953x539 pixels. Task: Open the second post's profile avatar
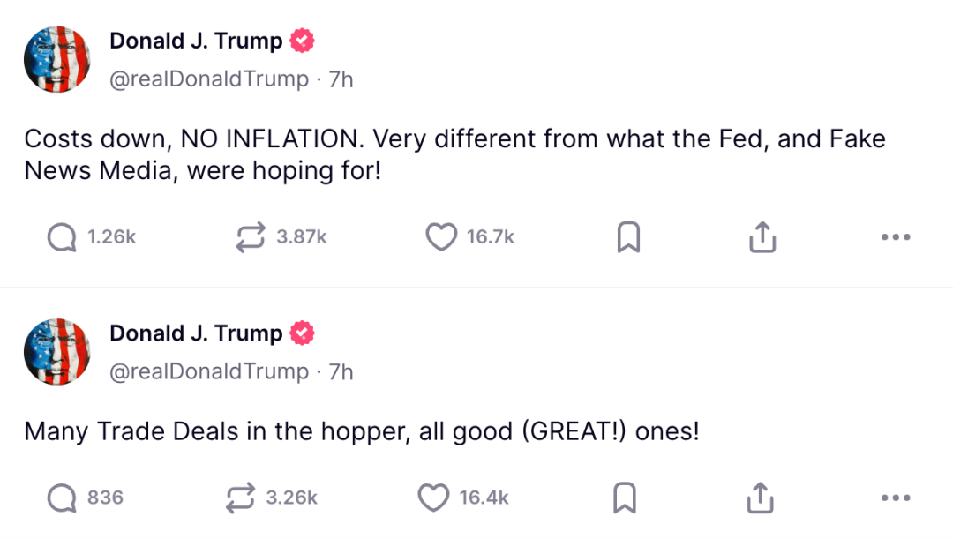57,352
